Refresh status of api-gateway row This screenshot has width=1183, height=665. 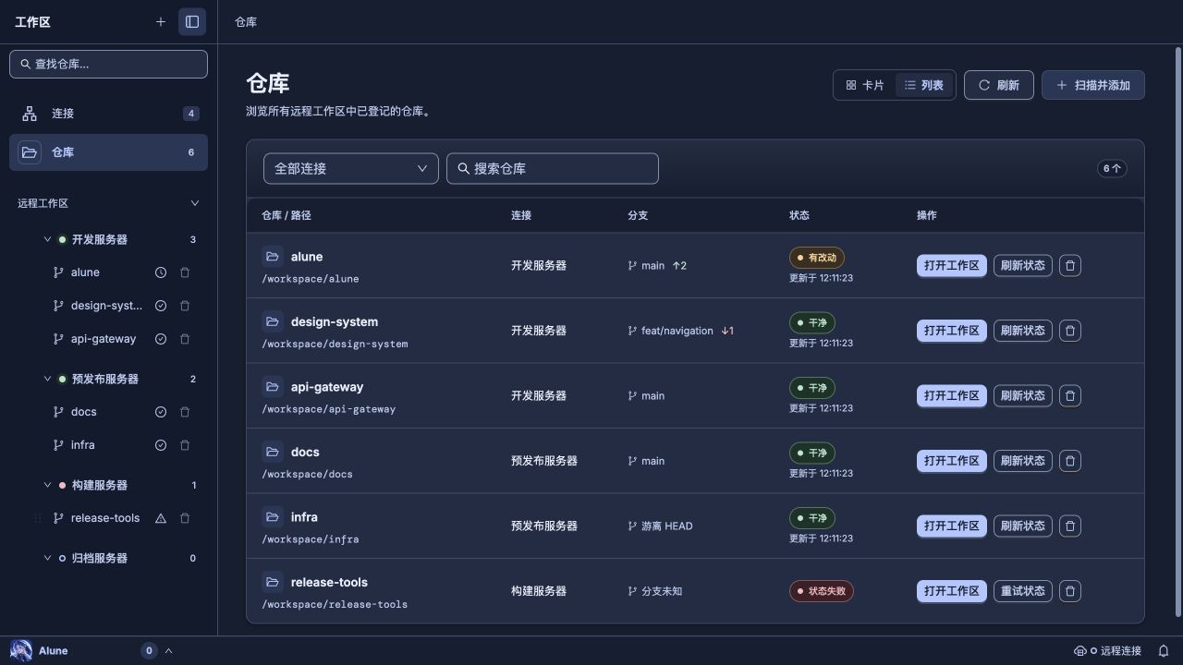point(1023,395)
